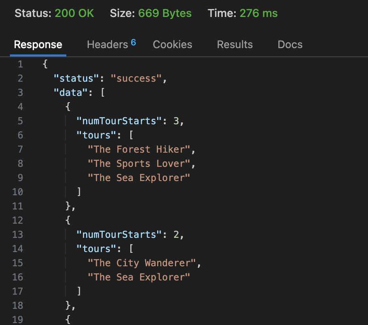Click line number 12 in the gutter
The height and width of the screenshot is (325, 368).
[17, 220]
